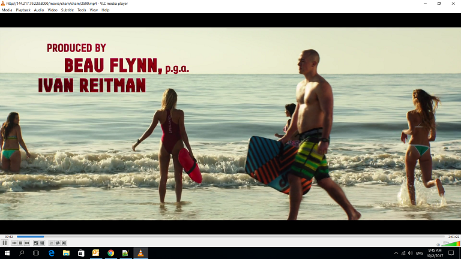
Task: Open the Help menu
Action: point(105,10)
